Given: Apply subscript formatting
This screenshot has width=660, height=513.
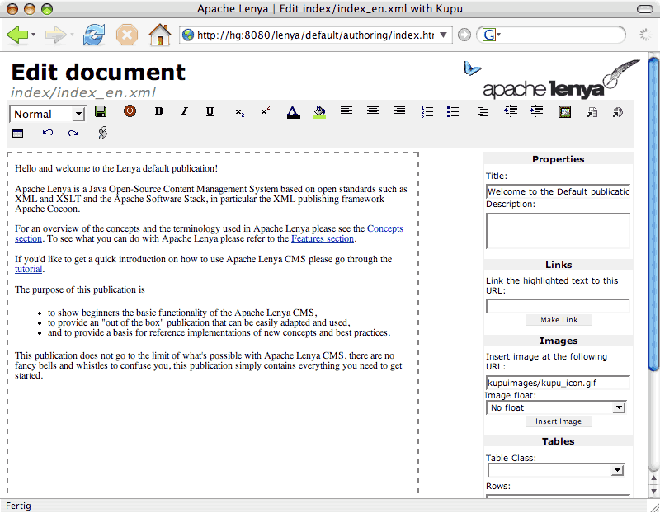Looking at the screenshot, I should click(239, 112).
